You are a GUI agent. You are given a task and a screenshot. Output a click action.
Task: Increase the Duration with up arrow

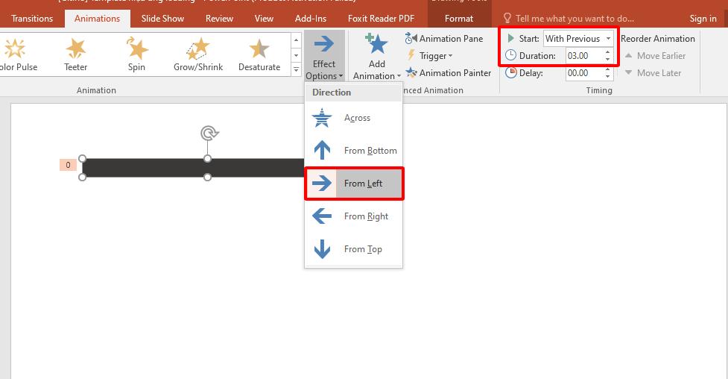[608, 52]
